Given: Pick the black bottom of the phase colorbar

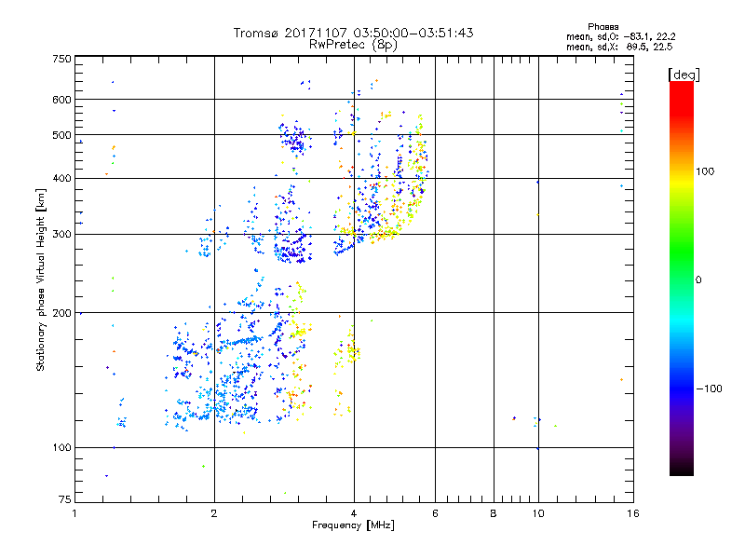Looking at the screenshot, I should [682, 470].
